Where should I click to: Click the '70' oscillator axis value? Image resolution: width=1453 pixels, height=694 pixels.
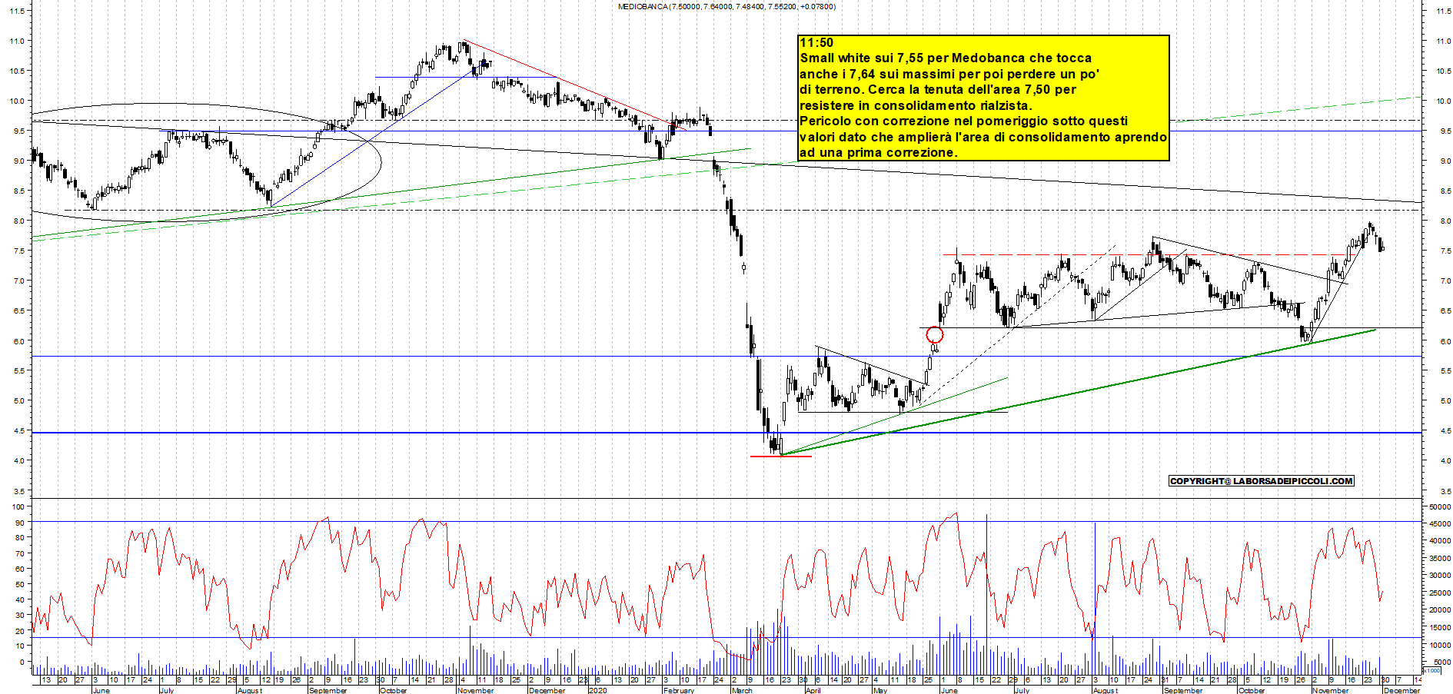tap(18, 553)
